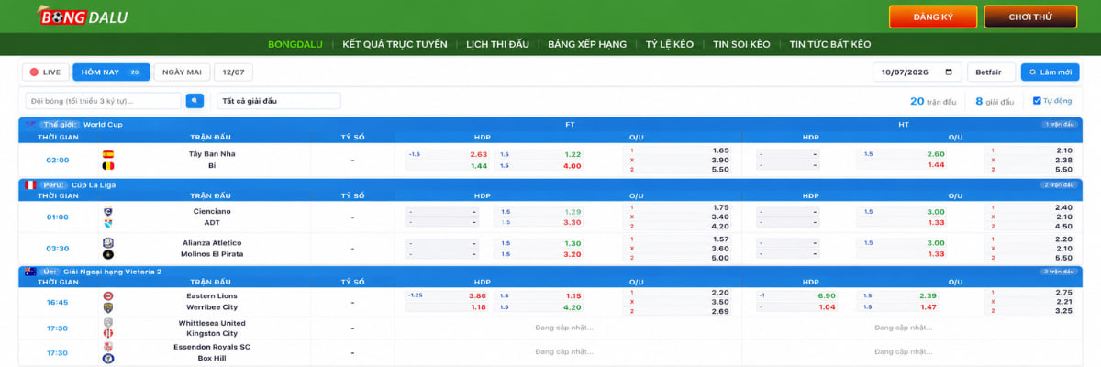Click the ĐĂNG KÝ register button
Viewport: 1101px width, 367px height.
click(933, 17)
